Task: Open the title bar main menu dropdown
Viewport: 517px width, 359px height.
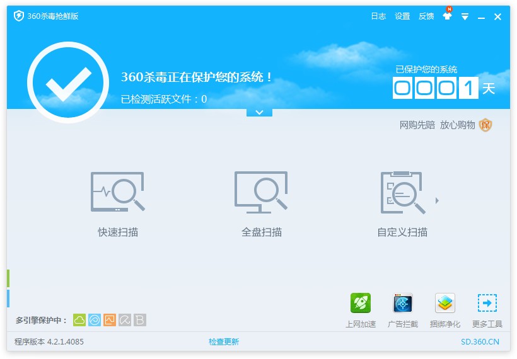Action: pos(465,17)
